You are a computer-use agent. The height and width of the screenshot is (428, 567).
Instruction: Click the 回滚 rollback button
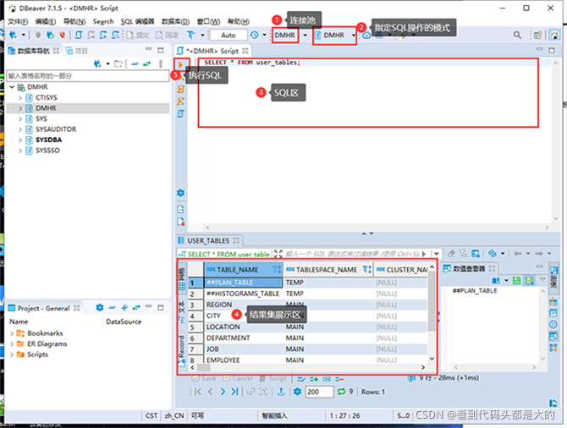pos(167,35)
